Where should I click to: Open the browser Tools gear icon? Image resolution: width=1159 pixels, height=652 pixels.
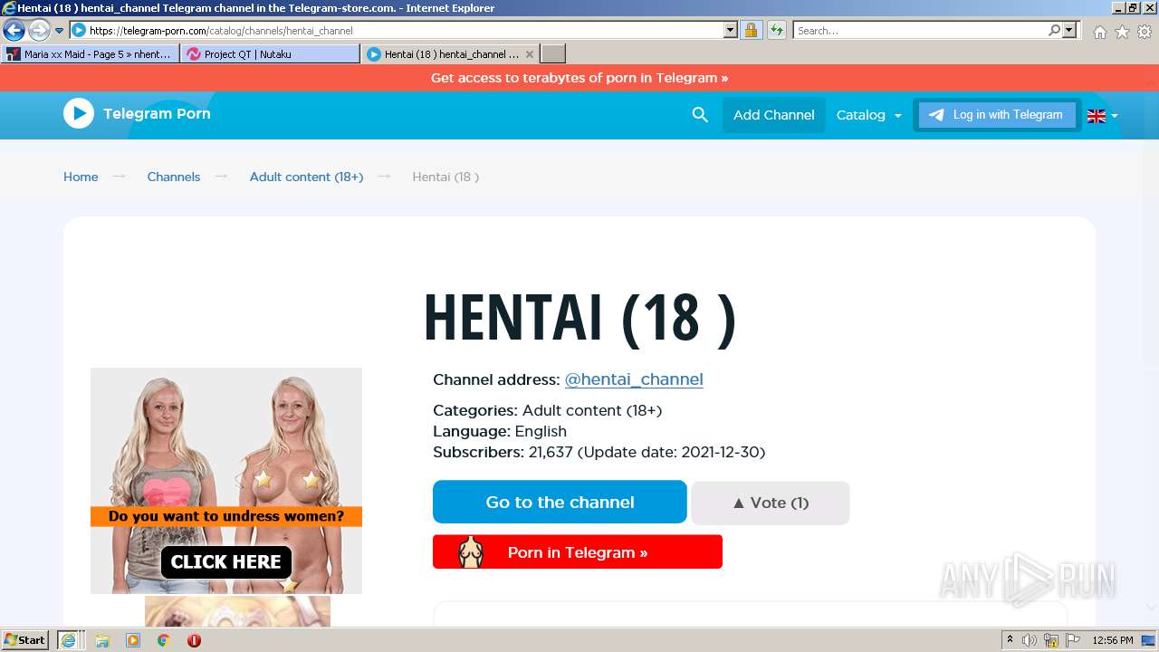tap(1145, 32)
